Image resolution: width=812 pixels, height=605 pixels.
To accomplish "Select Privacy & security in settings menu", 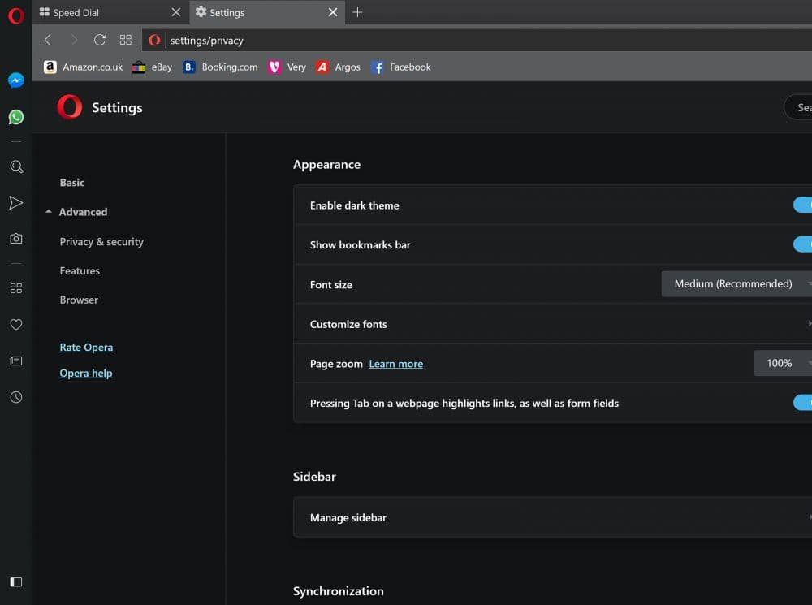I will tap(101, 242).
